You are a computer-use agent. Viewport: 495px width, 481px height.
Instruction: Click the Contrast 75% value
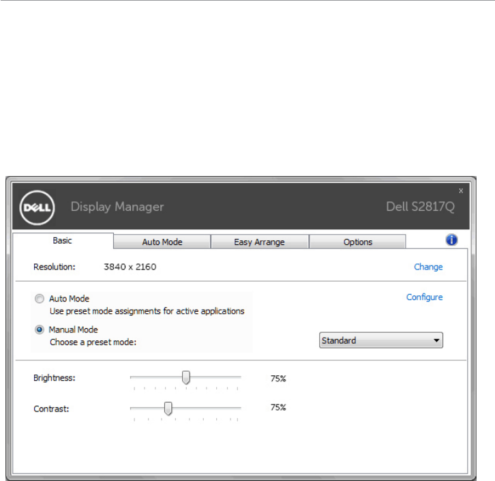coord(278,407)
